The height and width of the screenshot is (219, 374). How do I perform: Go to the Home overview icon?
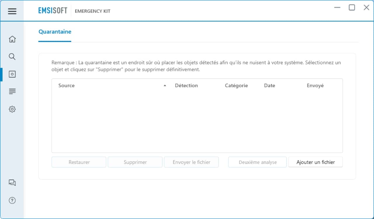[12, 39]
